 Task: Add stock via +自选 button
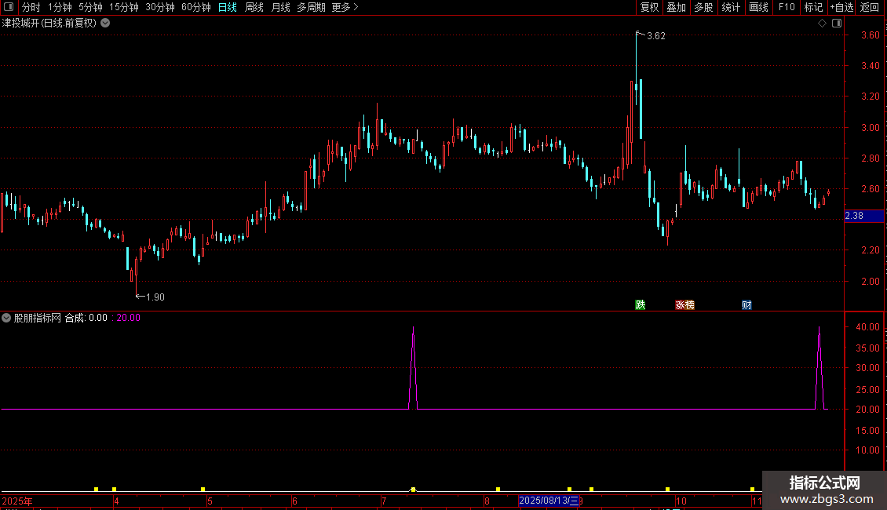point(841,7)
